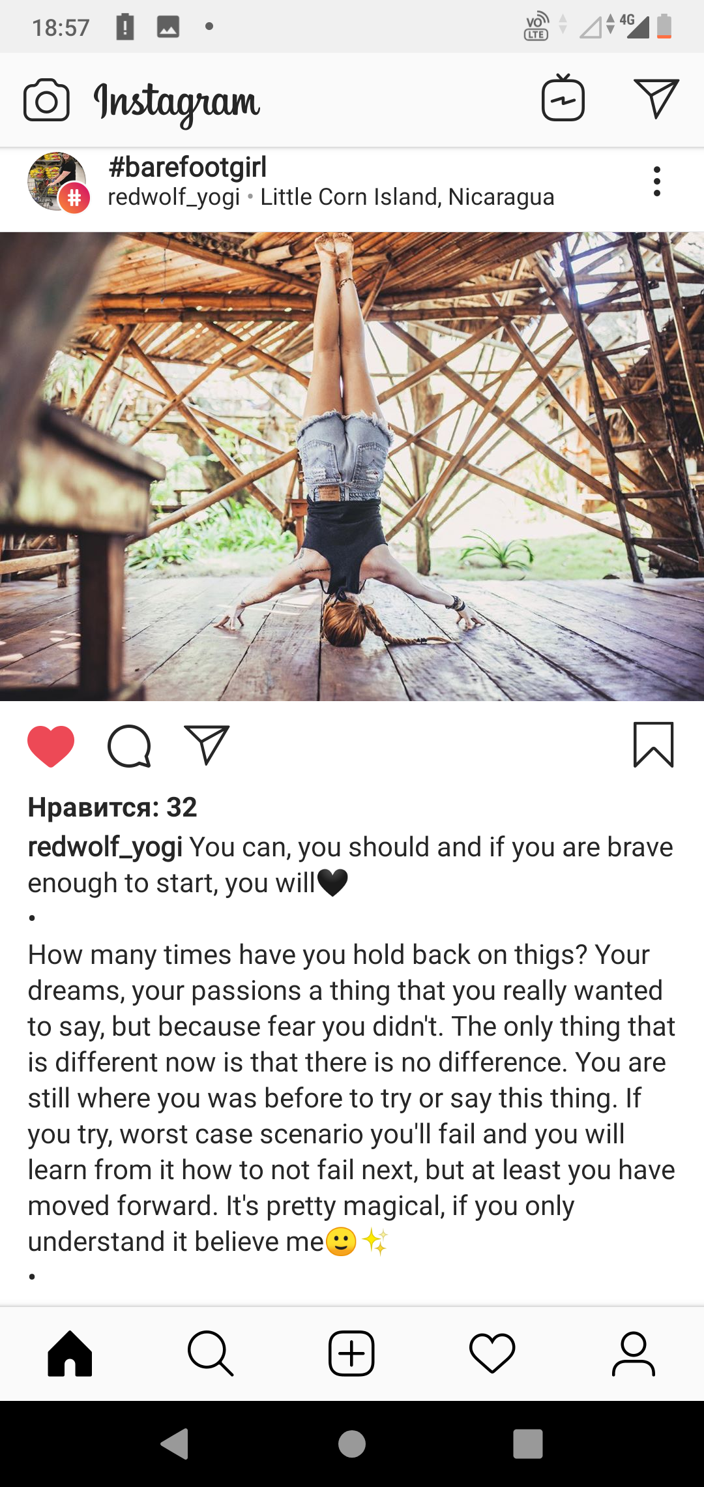Open comments with the speech bubble icon

click(129, 745)
